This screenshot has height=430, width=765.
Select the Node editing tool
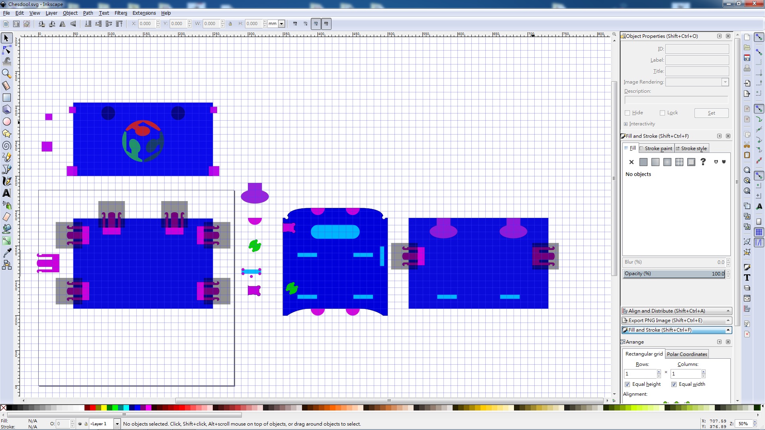(x=7, y=50)
